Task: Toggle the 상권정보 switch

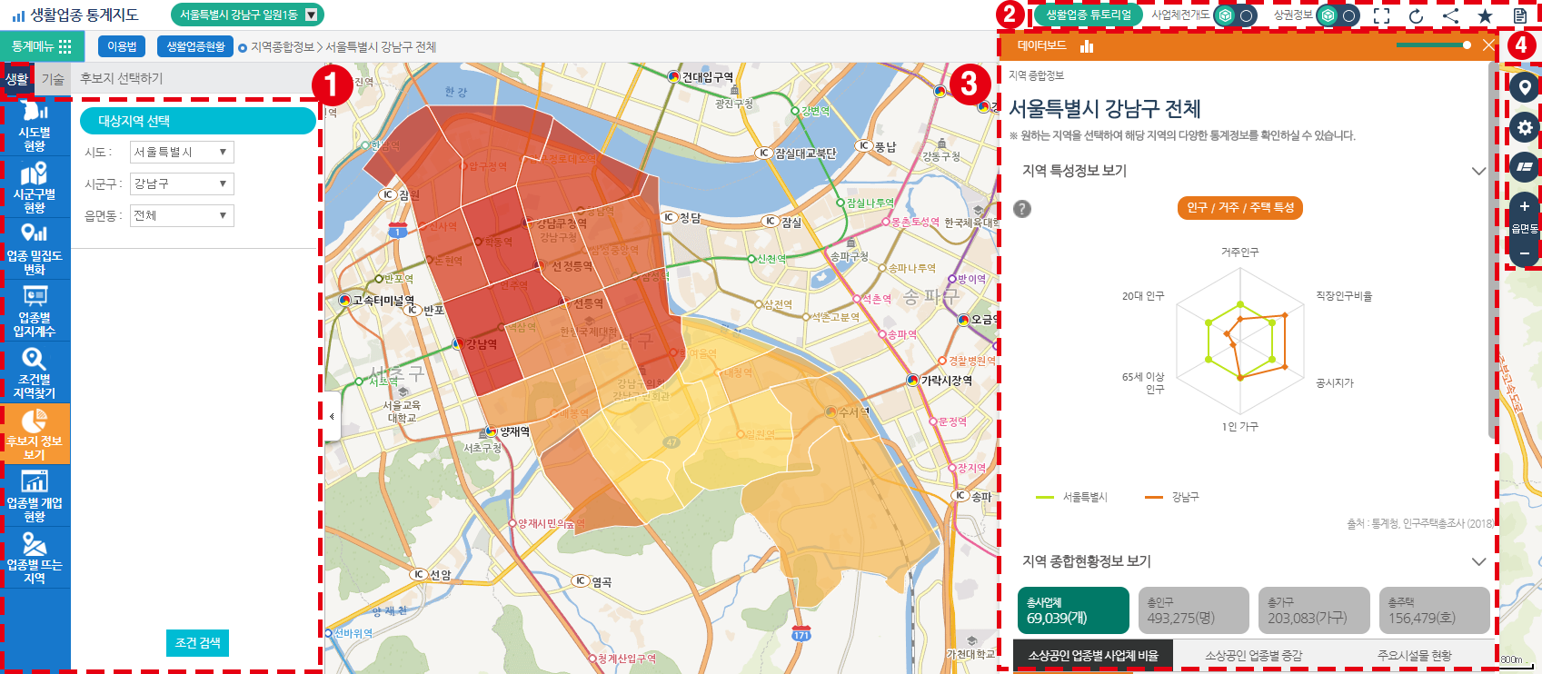Action: pos(1338,15)
